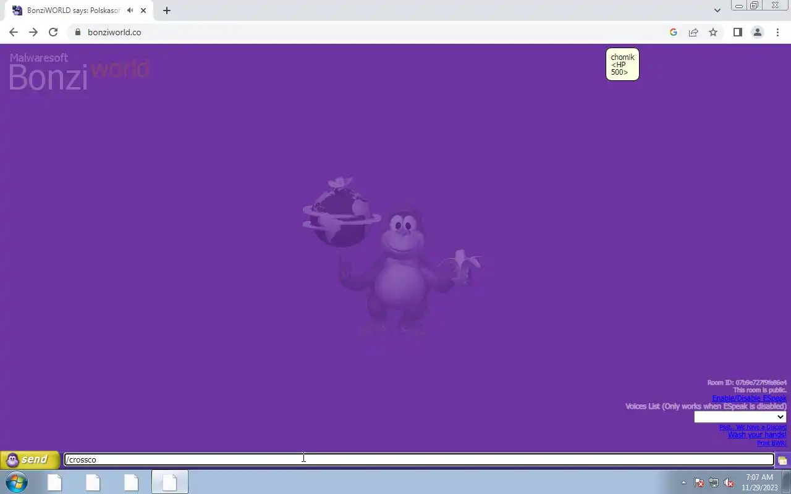Click the chat message input field
Image resolution: width=791 pixels, height=494 pixels.
[419, 459]
